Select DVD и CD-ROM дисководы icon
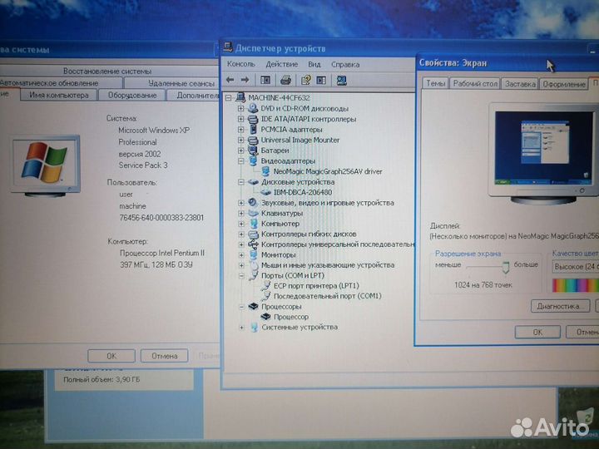 click(x=253, y=108)
